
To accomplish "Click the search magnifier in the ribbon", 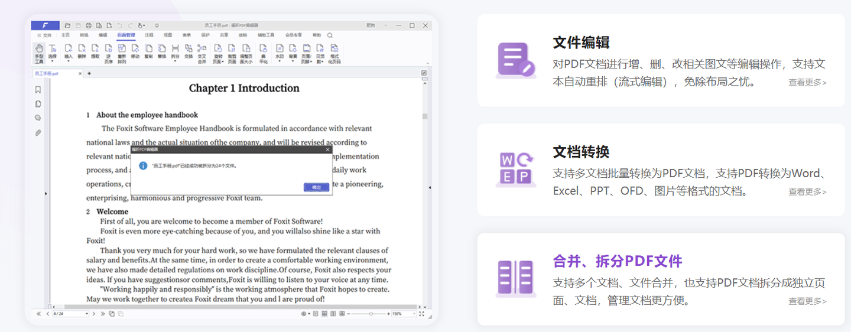I will [330, 35].
